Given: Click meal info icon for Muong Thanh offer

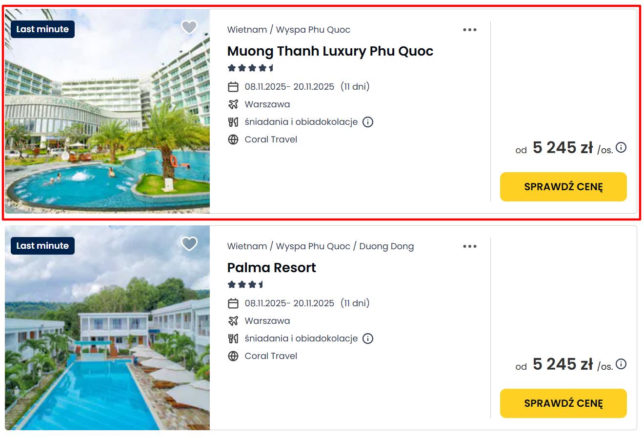Looking at the screenshot, I should (368, 122).
